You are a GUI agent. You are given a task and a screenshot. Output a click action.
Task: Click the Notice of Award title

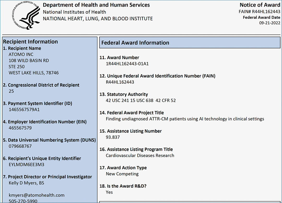tap(260, 5)
